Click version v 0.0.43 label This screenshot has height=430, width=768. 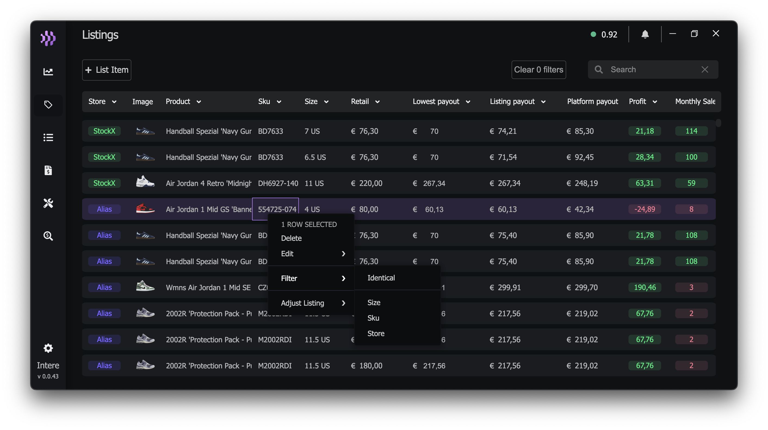pos(48,376)
